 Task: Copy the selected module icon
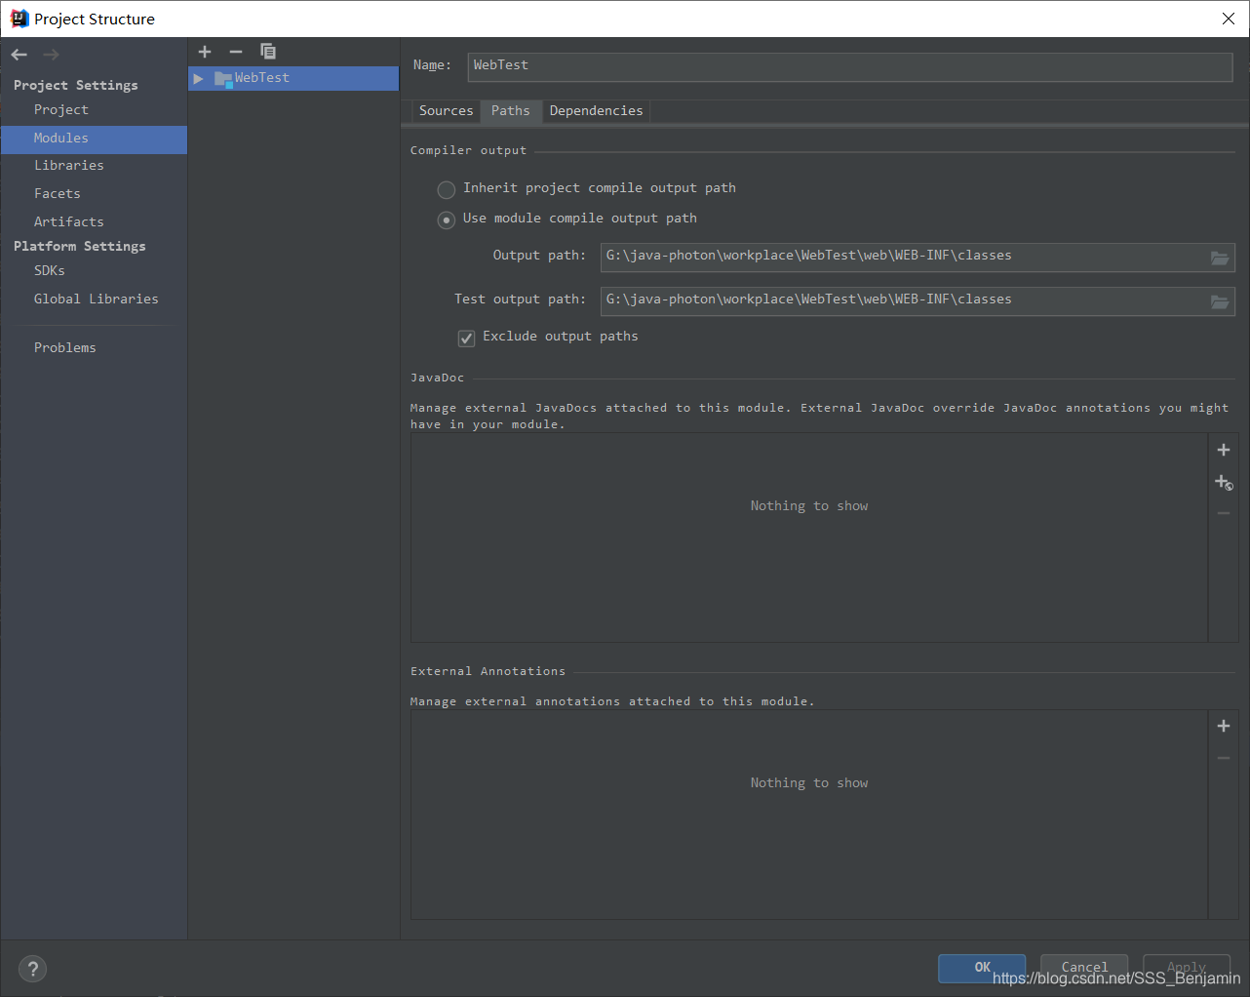(x=268, y=52)
